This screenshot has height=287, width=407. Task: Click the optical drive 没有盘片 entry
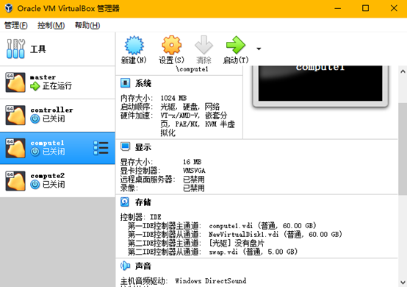(x=237, y=244)
